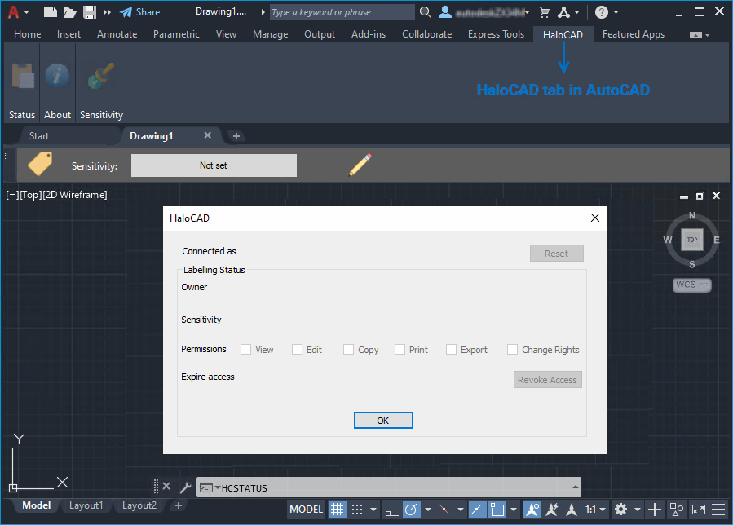Screen dimensions: 733x525
Task: Select the Sensitivity brush icon in ribbon
Action: [101, 77]
